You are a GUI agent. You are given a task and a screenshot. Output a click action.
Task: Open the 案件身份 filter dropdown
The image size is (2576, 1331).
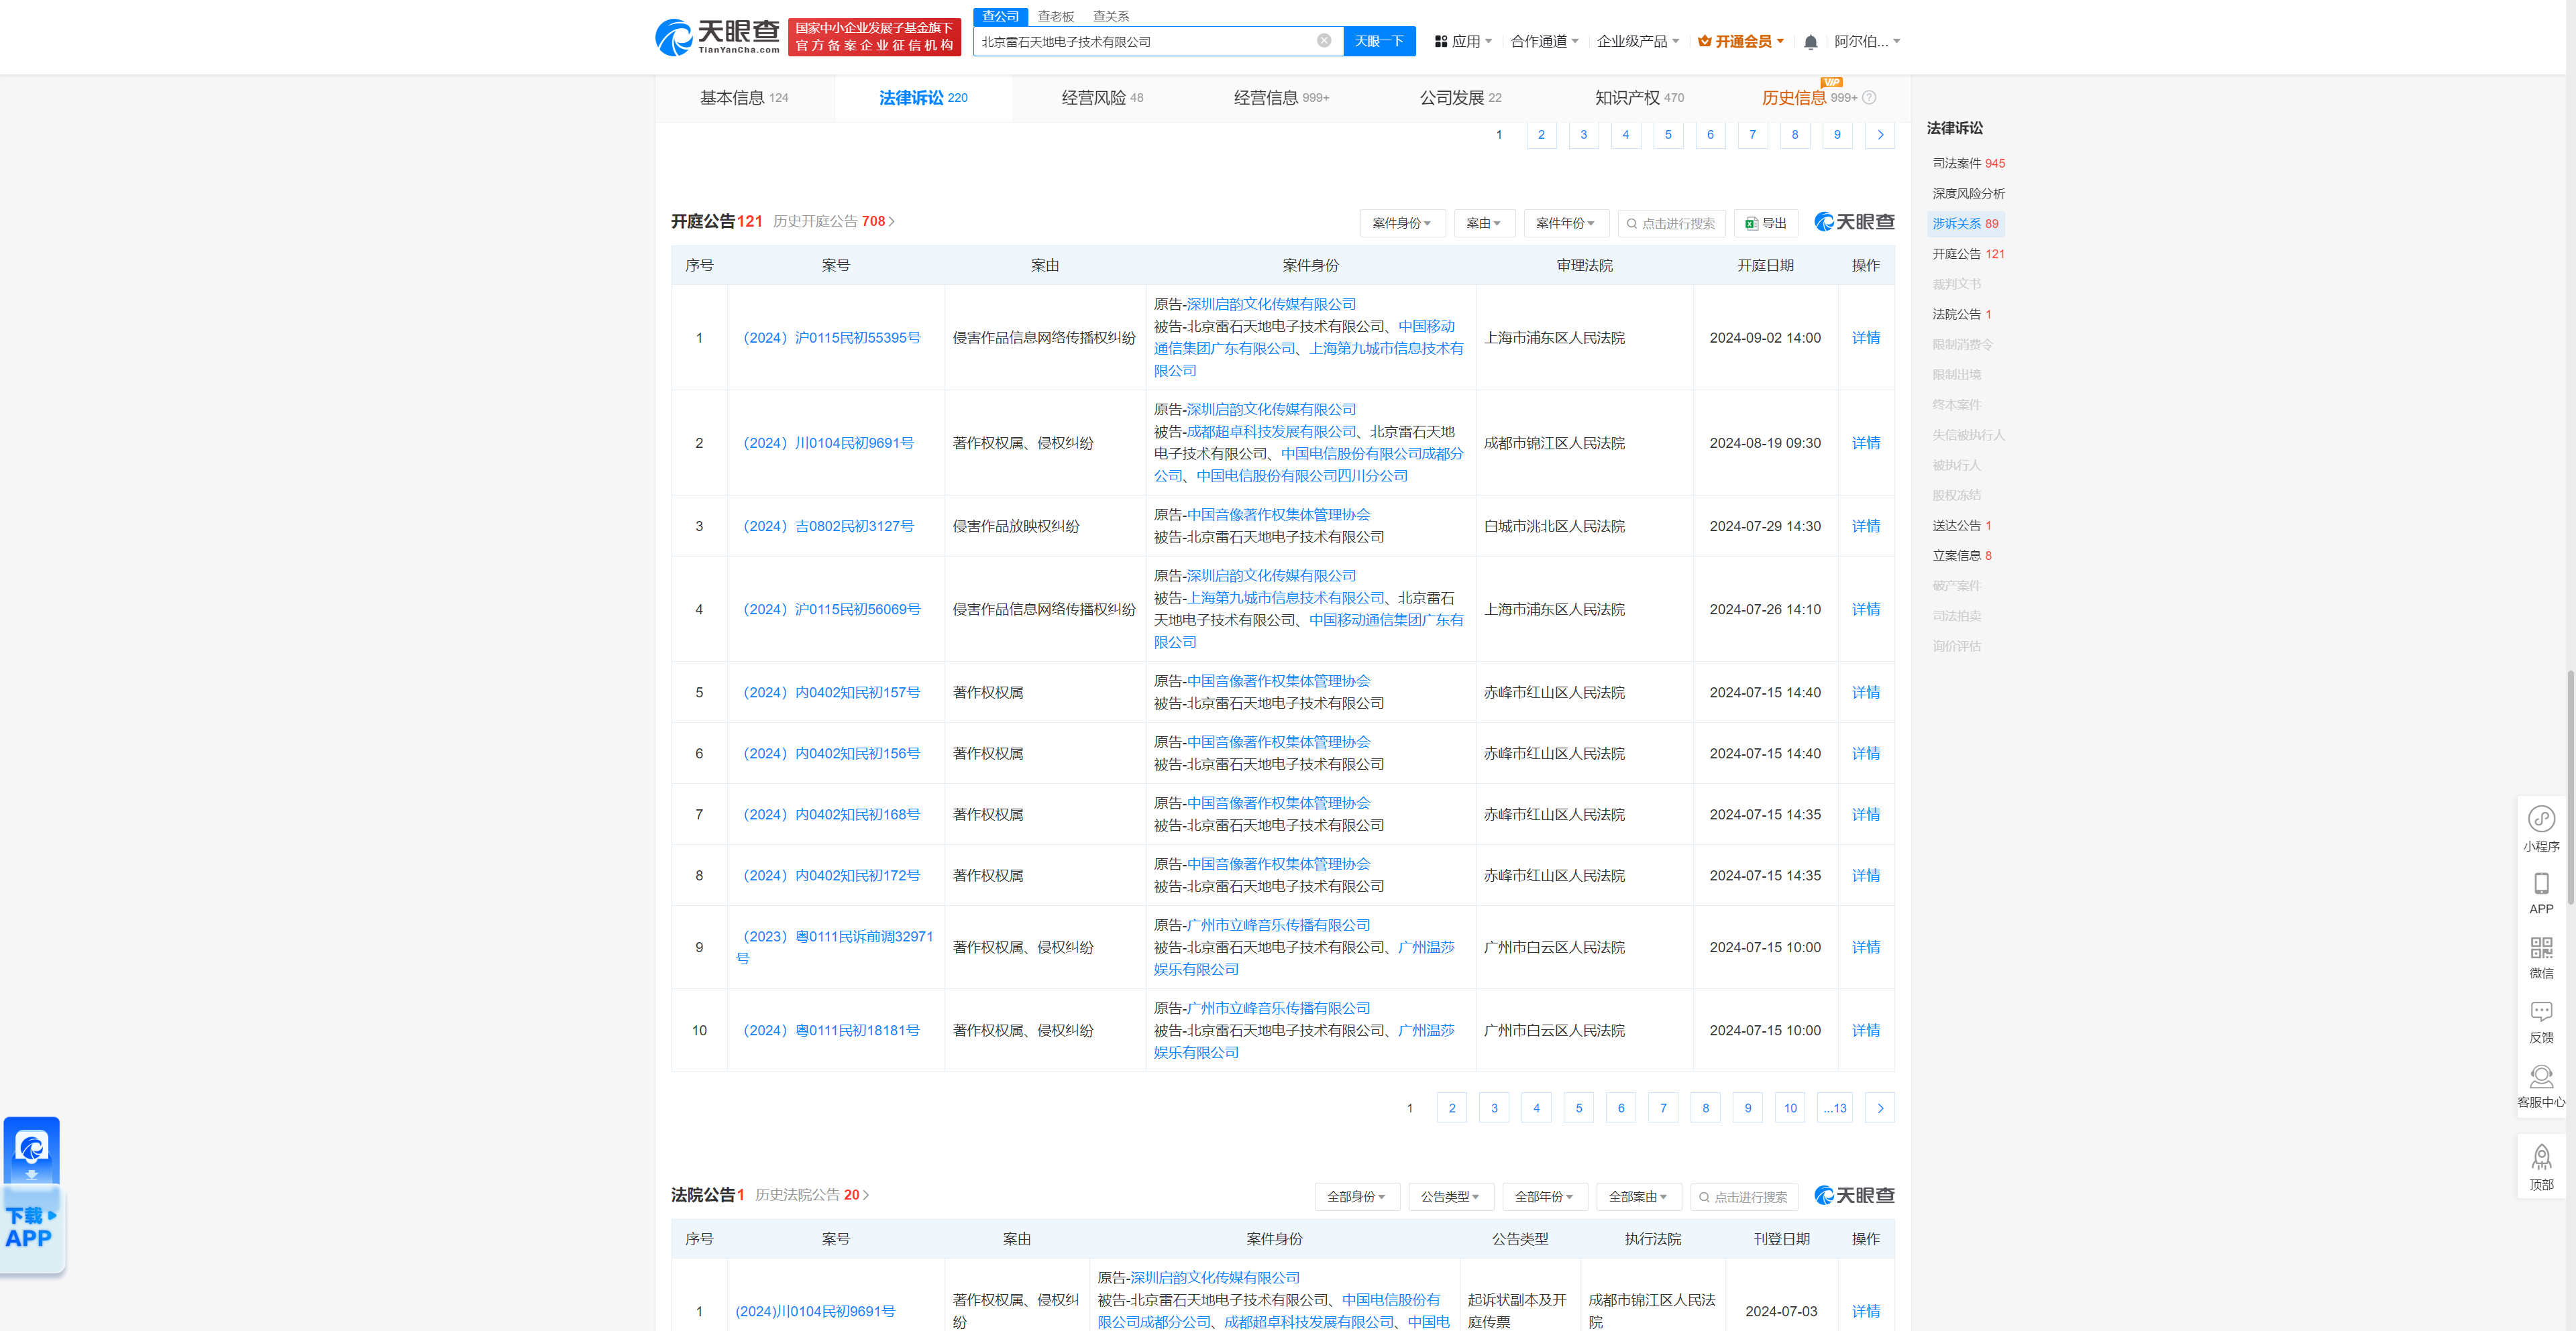1402,223
